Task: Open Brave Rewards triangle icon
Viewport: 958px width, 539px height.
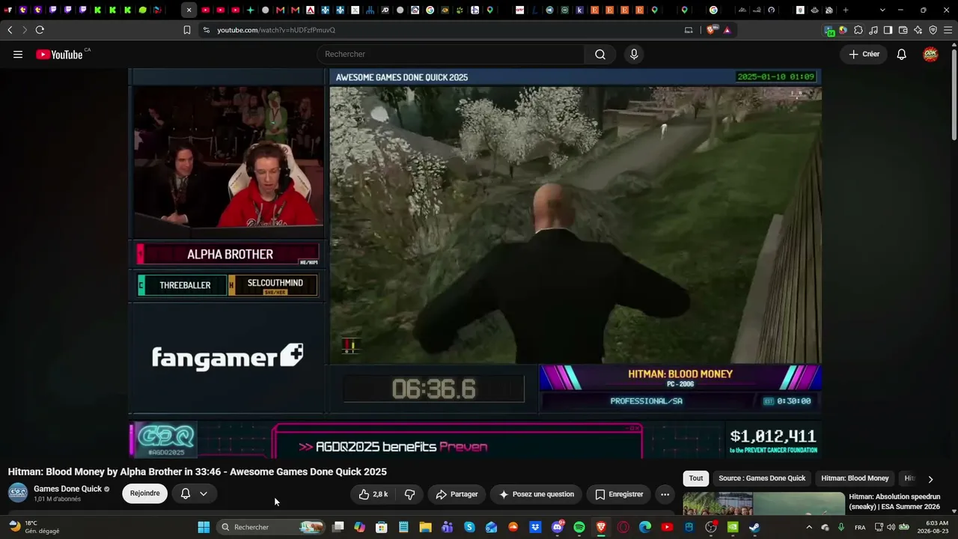Action: (727, 30)
